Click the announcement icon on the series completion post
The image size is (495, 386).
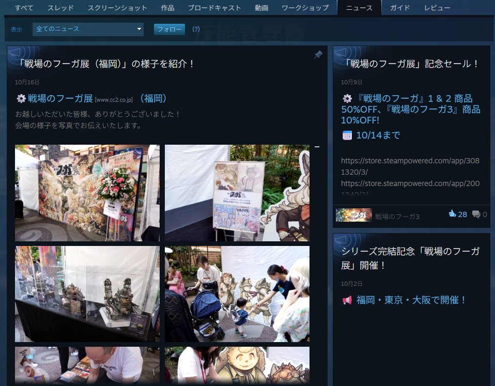pyautogui.click(x=341, y=240)
